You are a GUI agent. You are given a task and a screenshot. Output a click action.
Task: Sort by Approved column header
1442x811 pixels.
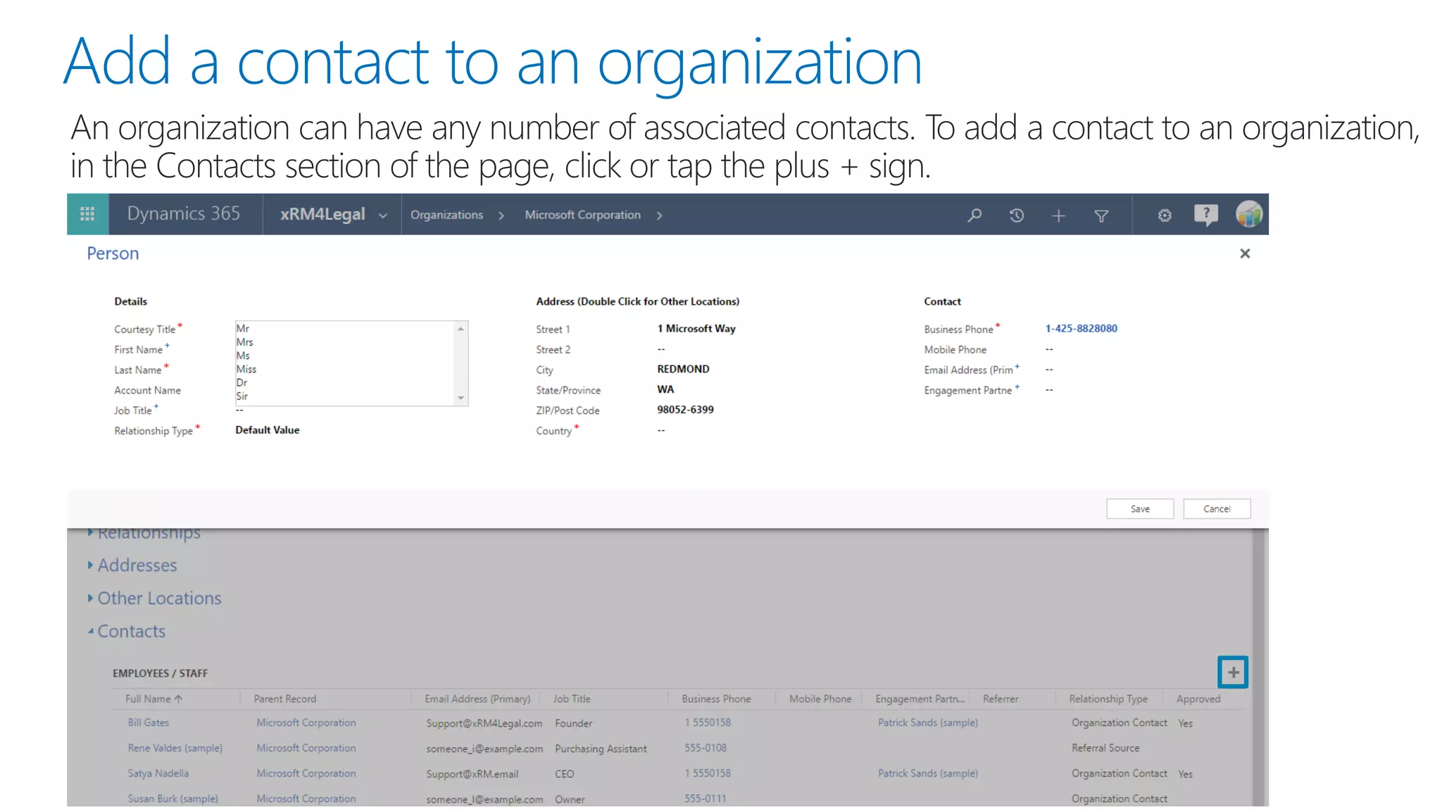click(1198, 699)
